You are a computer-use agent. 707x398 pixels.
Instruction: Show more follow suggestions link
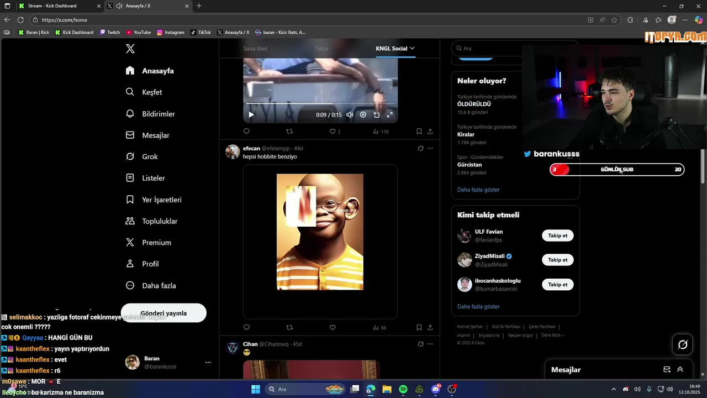click(x=478, y=306)
